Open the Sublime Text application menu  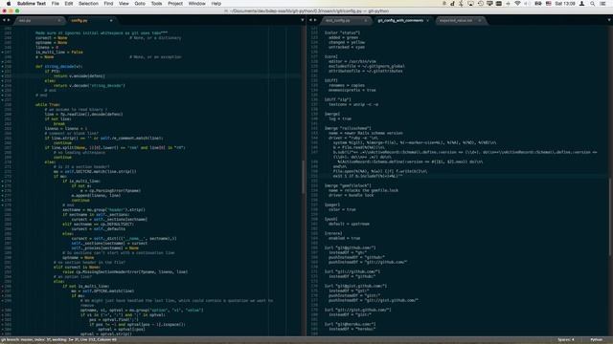click(32, 4)
